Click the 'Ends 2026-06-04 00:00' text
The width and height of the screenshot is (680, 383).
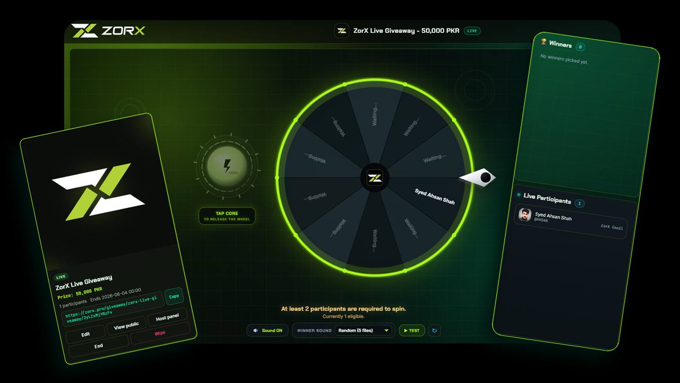point(116,296)
